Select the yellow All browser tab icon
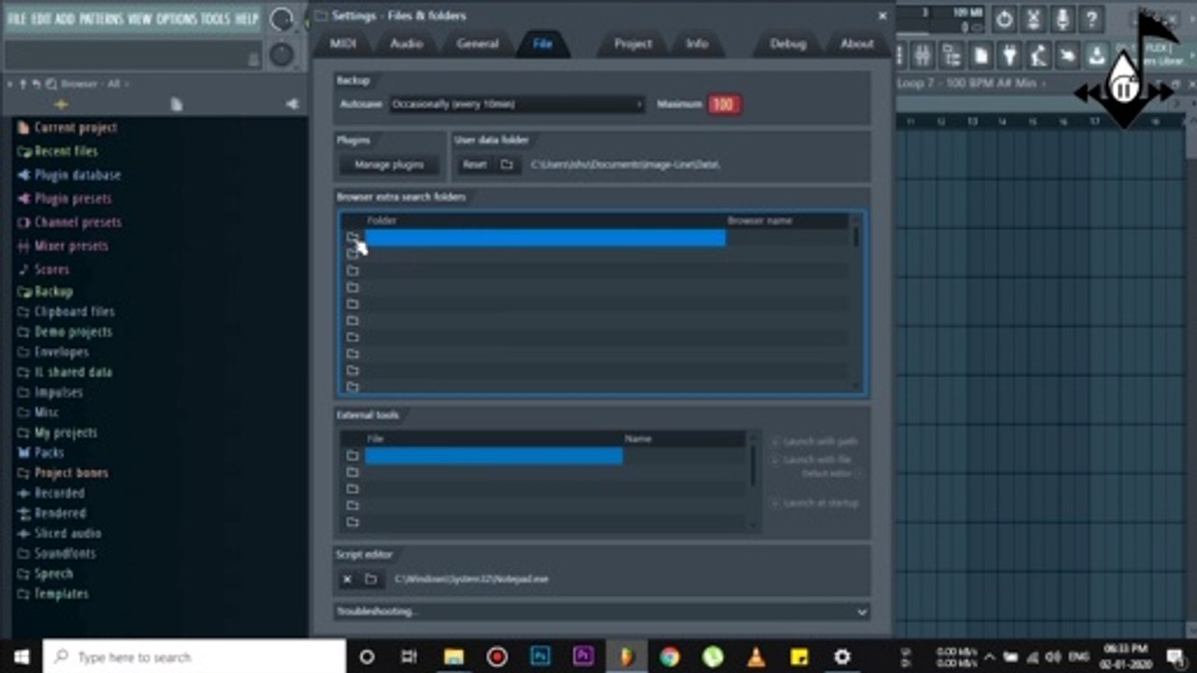Screen dimensions: 1197x673 (61, 105)
